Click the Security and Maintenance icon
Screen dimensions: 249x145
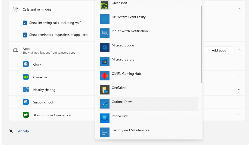(105, 132)
